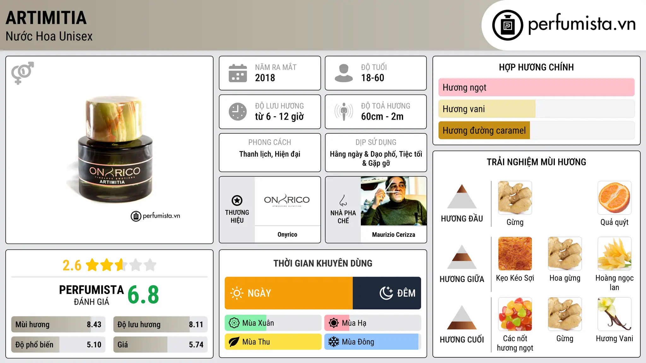Click the Độ lưu hương 8.11 rating bar
646x363 pixels.
coord(160,325)
